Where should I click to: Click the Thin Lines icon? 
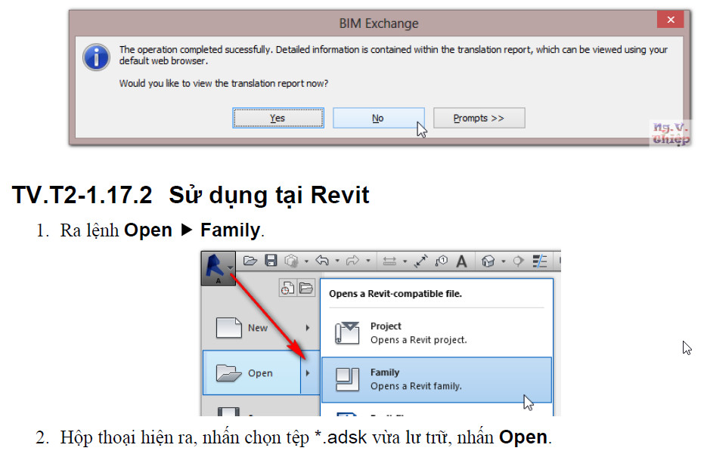click(540, 261)
